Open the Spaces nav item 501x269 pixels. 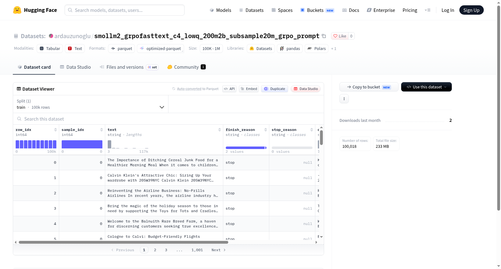(x=282, y=10)
